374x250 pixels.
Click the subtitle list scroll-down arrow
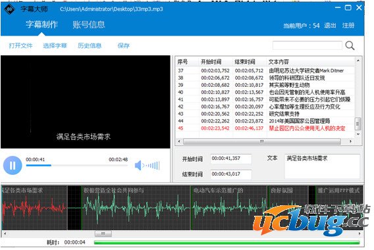click(358, 134)
